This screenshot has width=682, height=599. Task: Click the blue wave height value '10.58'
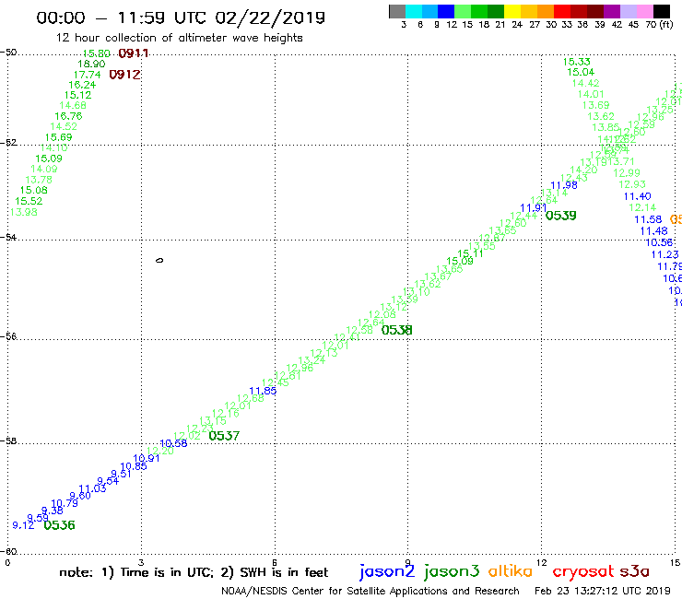tap(173, 443)
